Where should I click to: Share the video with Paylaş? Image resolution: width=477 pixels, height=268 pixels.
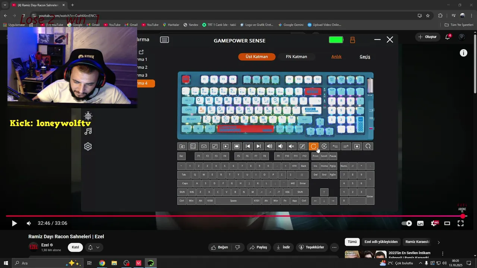pyautogui.click(x=259, y=247)
